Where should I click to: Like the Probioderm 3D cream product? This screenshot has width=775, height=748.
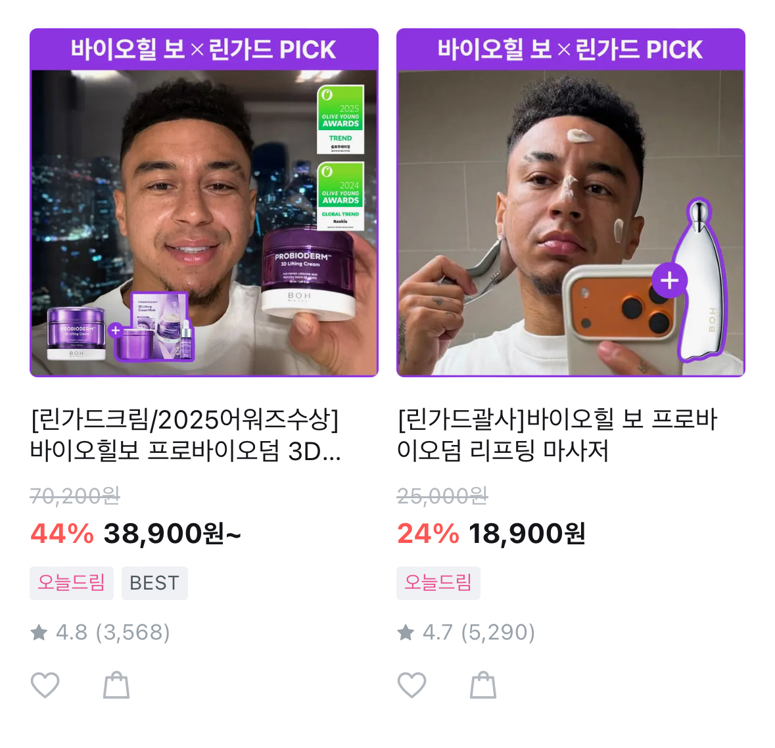point(45,685)
